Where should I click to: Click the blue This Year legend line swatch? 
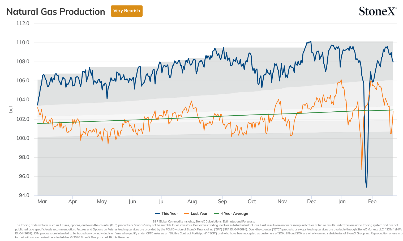(157, 213)
